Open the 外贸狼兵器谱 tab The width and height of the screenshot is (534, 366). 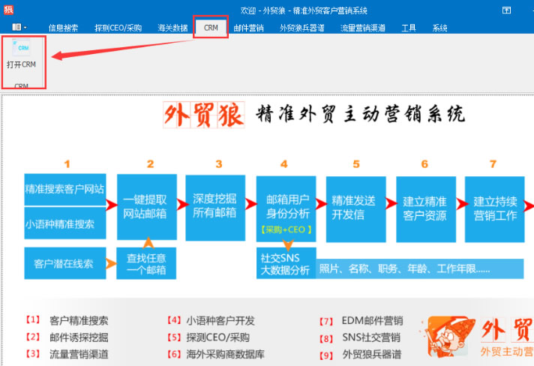[301, 28]
